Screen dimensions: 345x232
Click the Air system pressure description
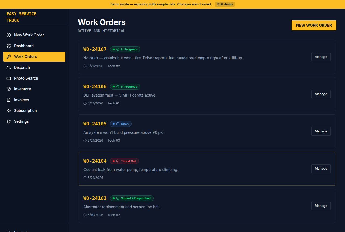(124, 132)
